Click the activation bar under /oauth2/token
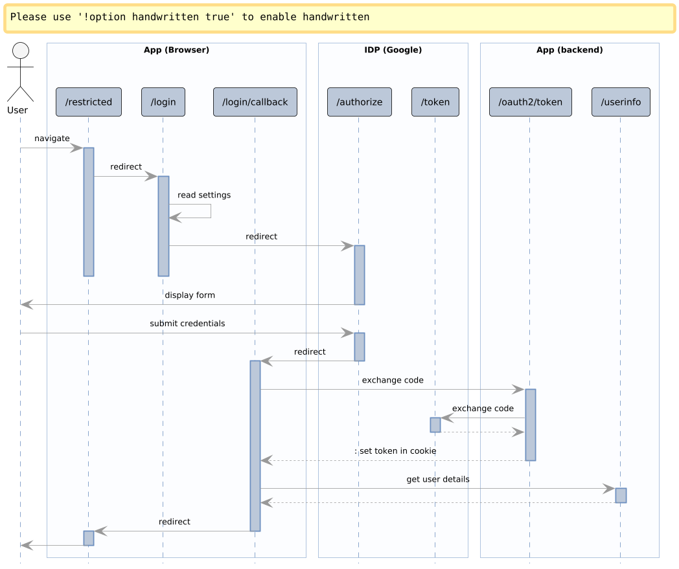Image resolution: width=679 pixels, height=569 pixels. click(x=531, y=425)
